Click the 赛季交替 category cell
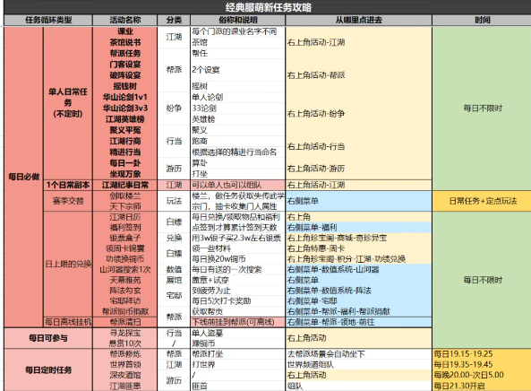Viewport: 531px width, 391px height. (x=68, y=201)
